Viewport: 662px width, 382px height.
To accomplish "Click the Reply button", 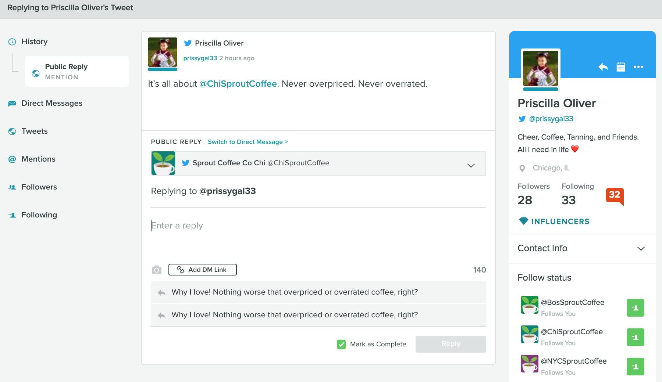I will point(451,344).
